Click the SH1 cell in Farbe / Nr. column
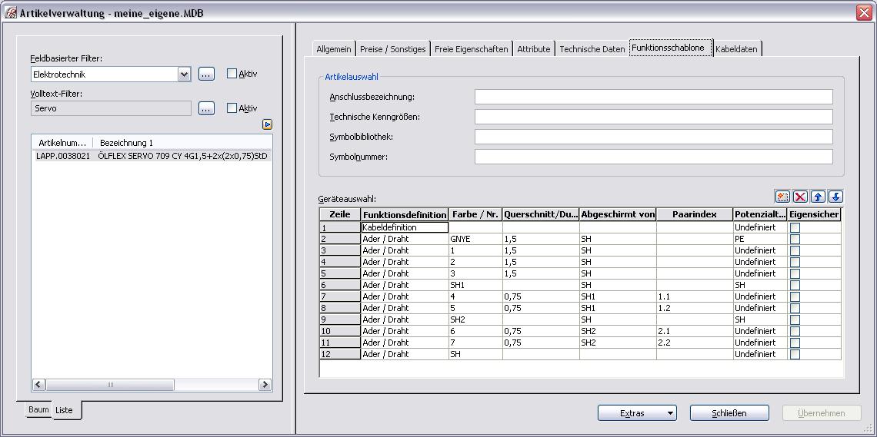The image size is (877, 437). (475, 285)
